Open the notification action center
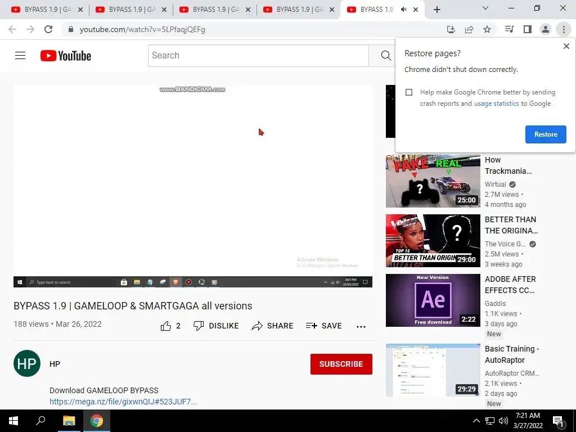The height and width of the screenshot is (432, 576). click(x=559, y=422)
